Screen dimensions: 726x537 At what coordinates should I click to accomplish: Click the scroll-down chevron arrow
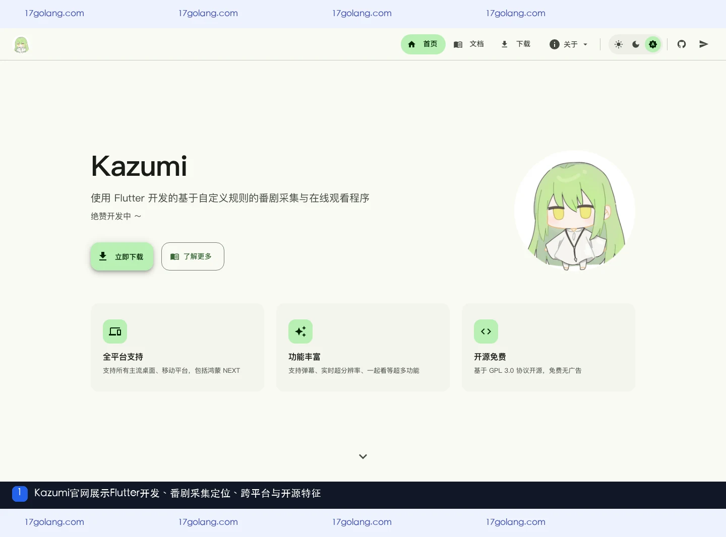[x=363, y=456]
